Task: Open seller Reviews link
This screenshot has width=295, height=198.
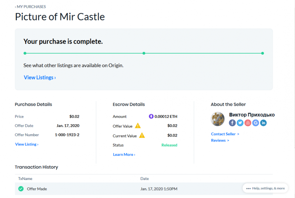Action: pos(220,140)
